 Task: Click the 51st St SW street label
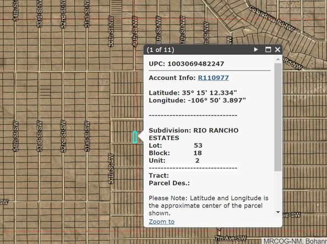87,136
